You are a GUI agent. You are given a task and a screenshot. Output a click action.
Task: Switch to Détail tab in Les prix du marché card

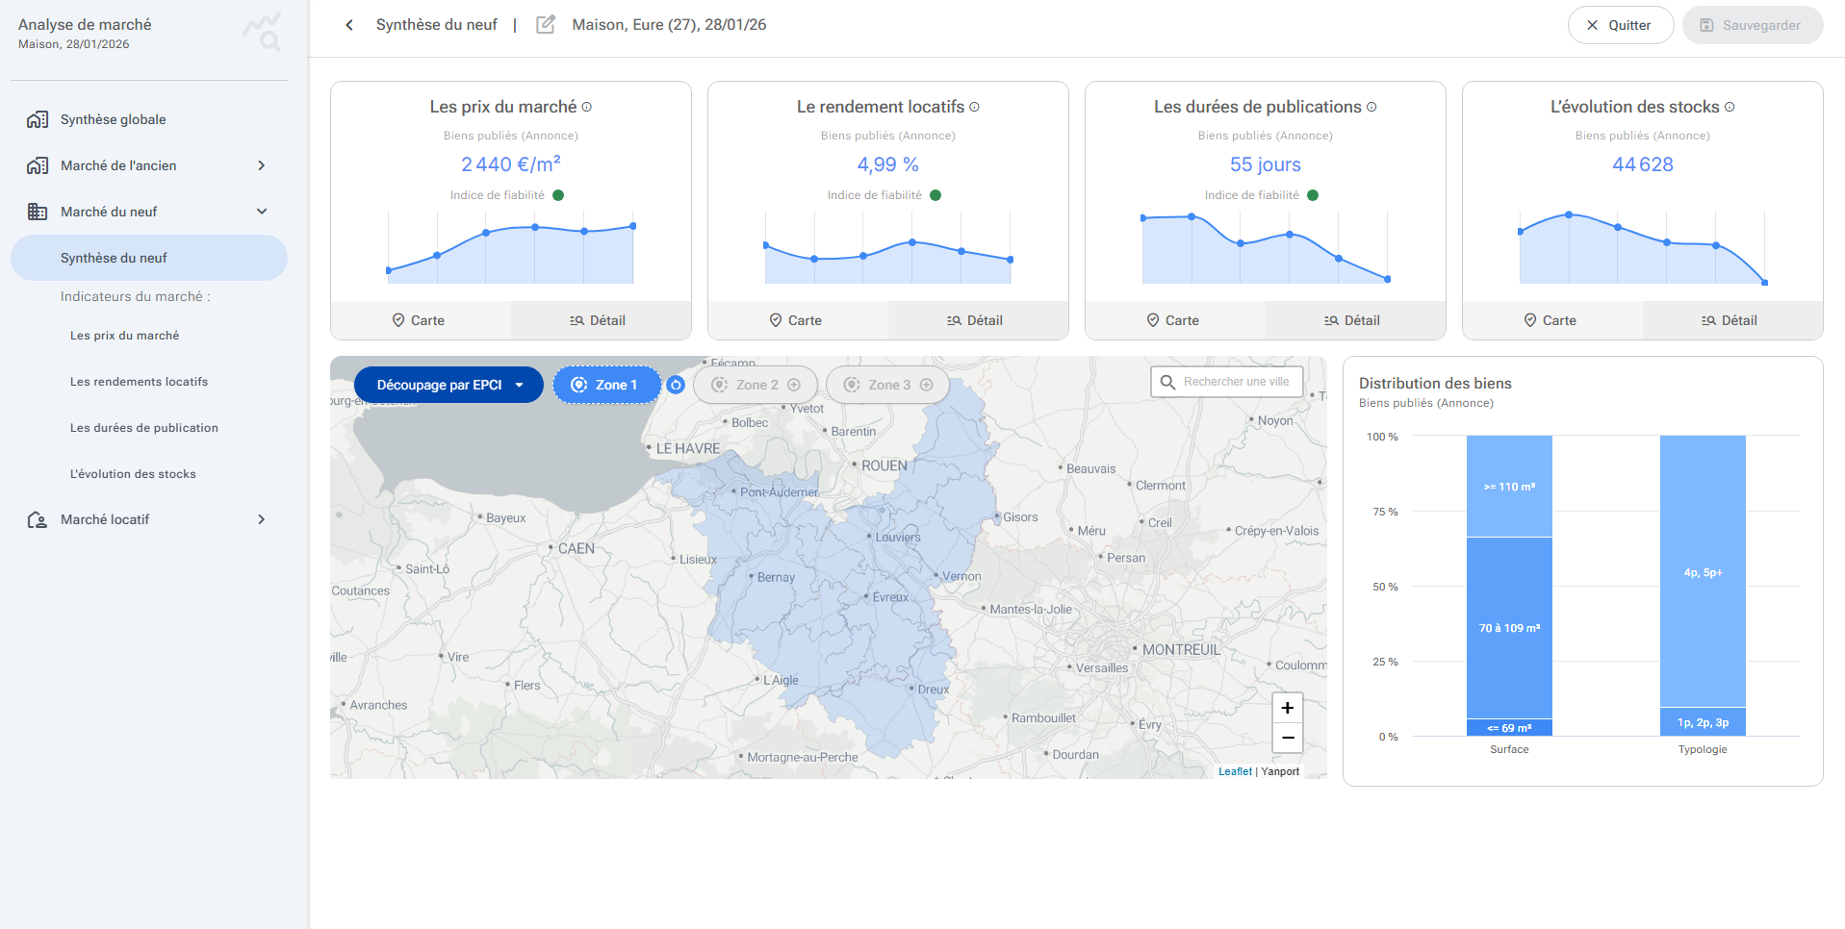(x=601, y=320)
